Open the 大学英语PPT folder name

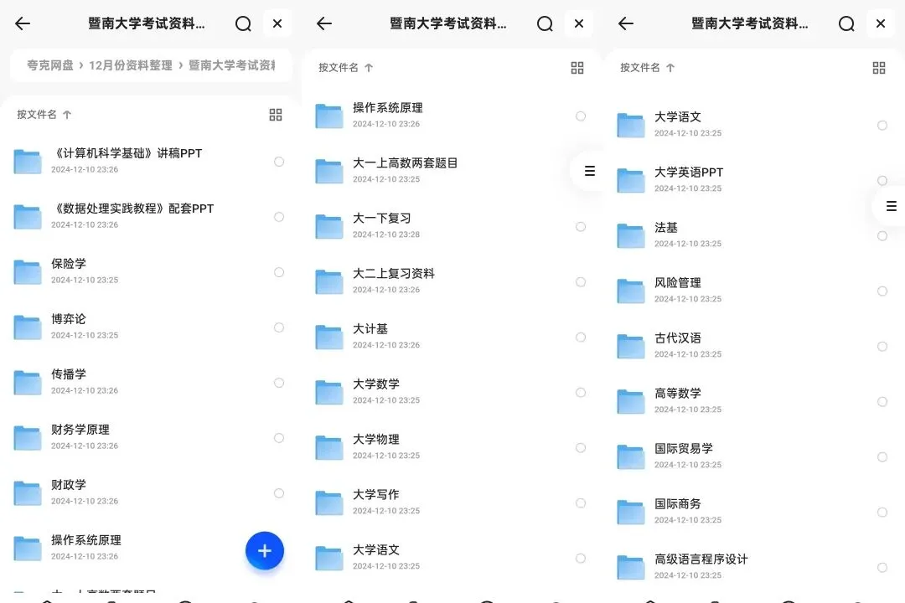(x=689, y=173)
